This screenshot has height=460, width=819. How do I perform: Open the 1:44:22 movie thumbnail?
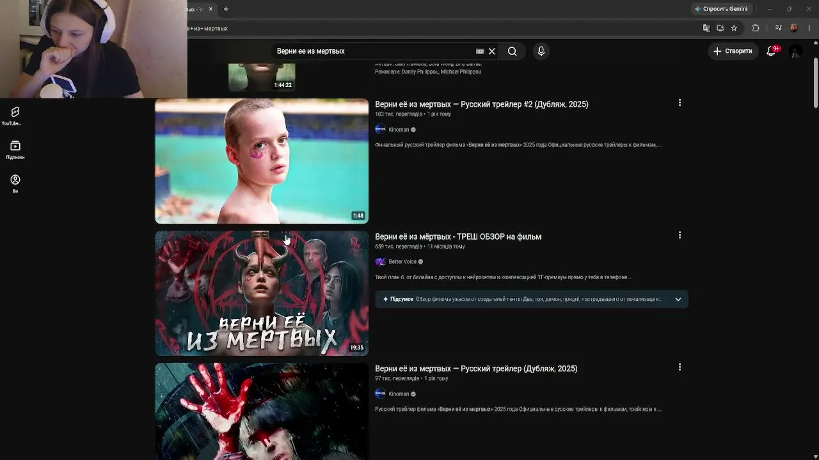(262, 77)
